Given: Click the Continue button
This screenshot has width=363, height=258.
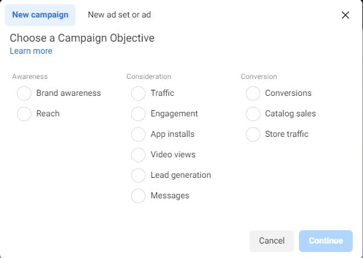Looking at the screenshot, I should point(326,241).
